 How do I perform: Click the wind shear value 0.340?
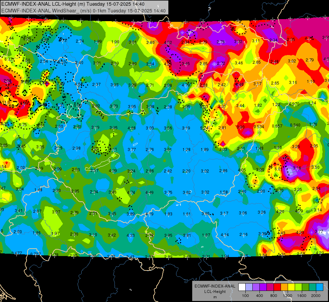[x=295, y=125]
